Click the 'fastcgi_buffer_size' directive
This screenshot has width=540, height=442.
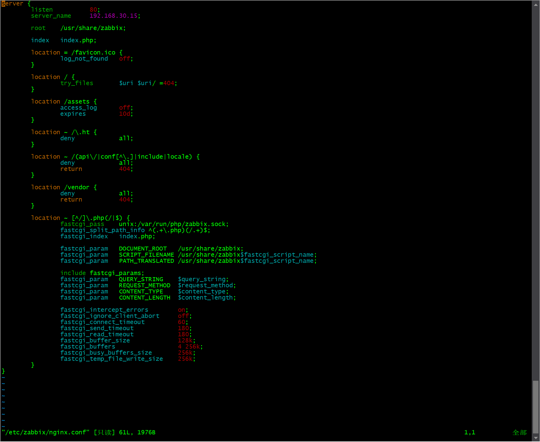coord(95,340)
